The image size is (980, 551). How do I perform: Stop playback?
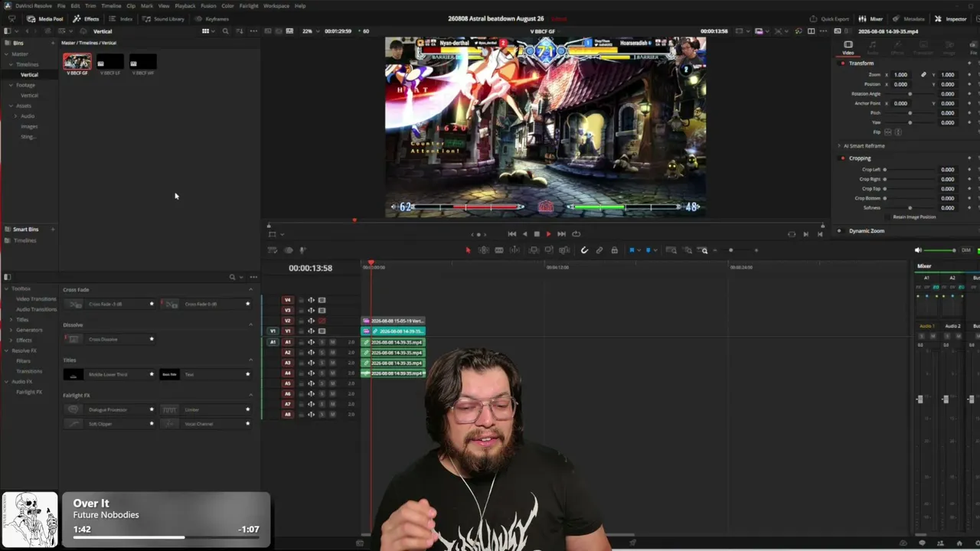click(537, 234)
